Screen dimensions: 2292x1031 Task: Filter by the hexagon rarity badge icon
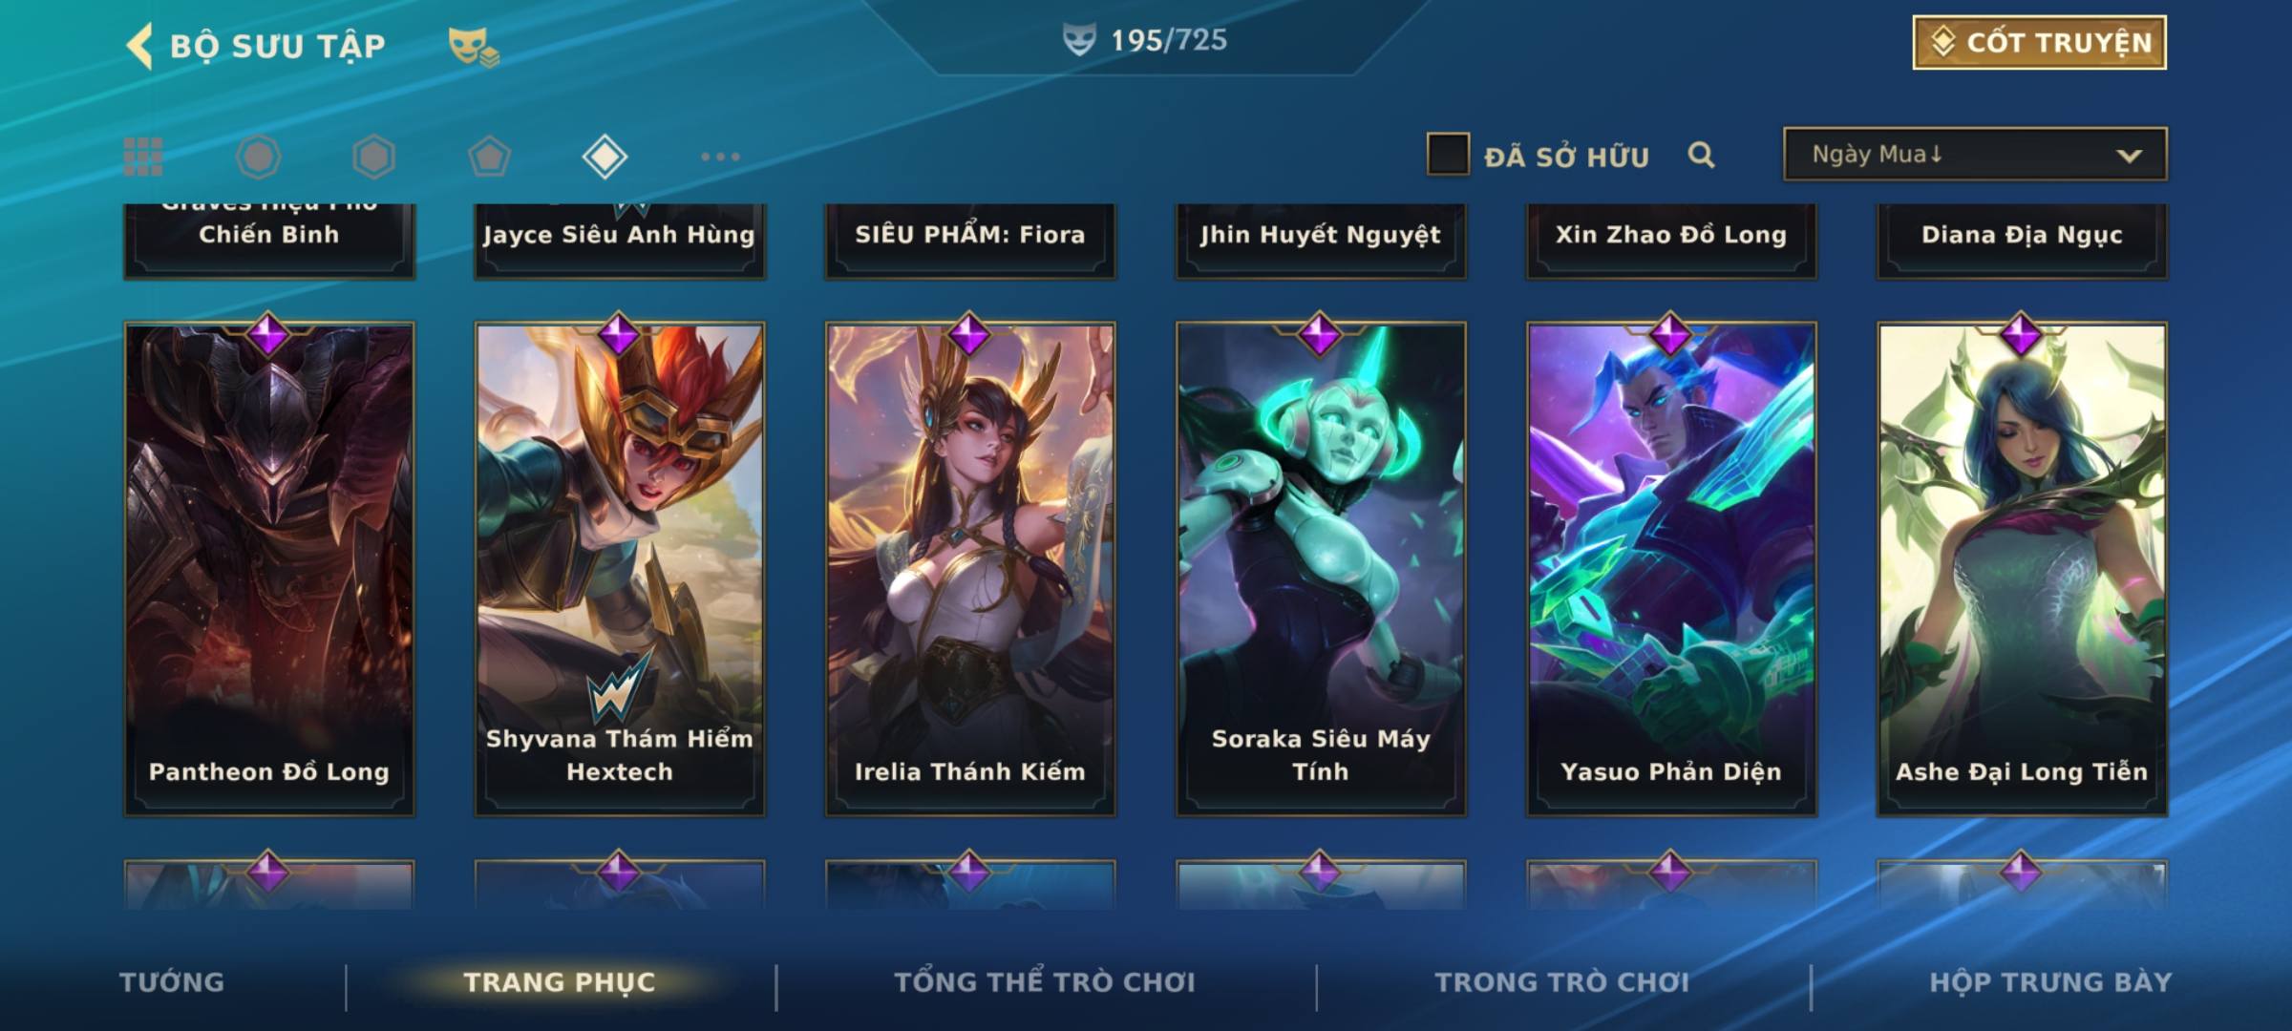click(373, 157)
